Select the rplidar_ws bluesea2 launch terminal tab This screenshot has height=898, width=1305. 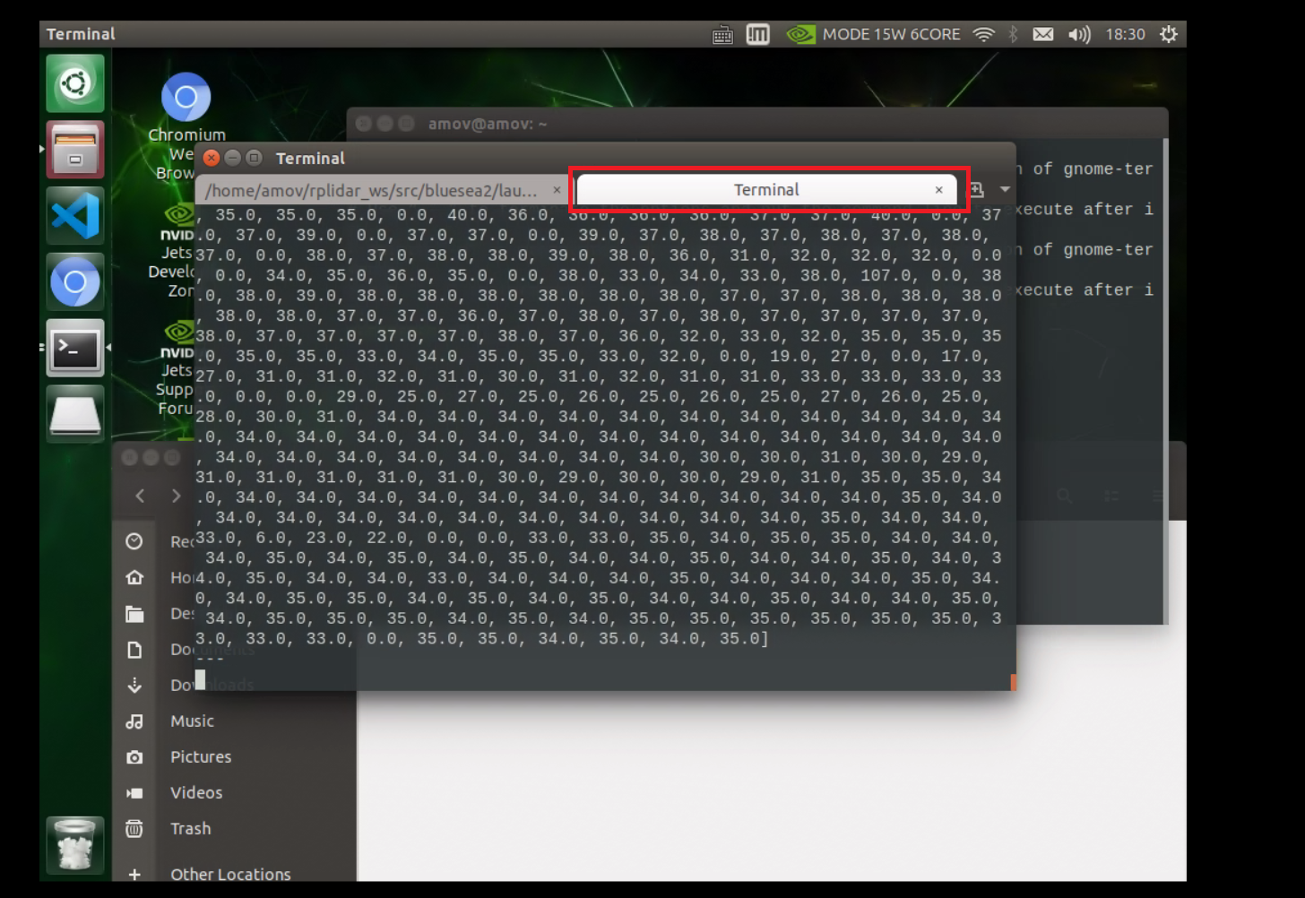371,190
